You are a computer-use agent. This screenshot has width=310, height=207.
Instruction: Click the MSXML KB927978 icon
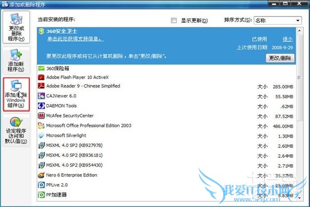coord(41,145)
